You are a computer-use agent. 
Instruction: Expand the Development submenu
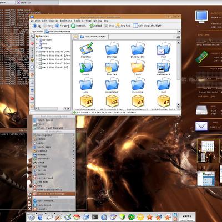(54, 135)
